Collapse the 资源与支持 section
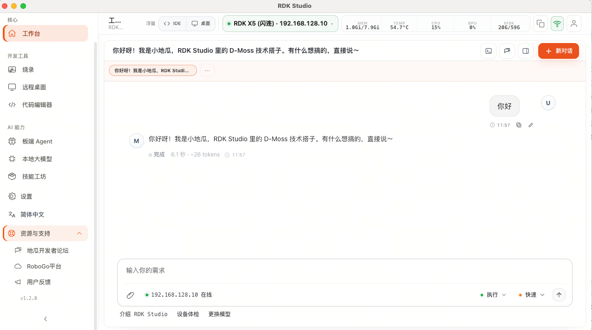This screenshot has width=592, height=330. tap(79, 233)
